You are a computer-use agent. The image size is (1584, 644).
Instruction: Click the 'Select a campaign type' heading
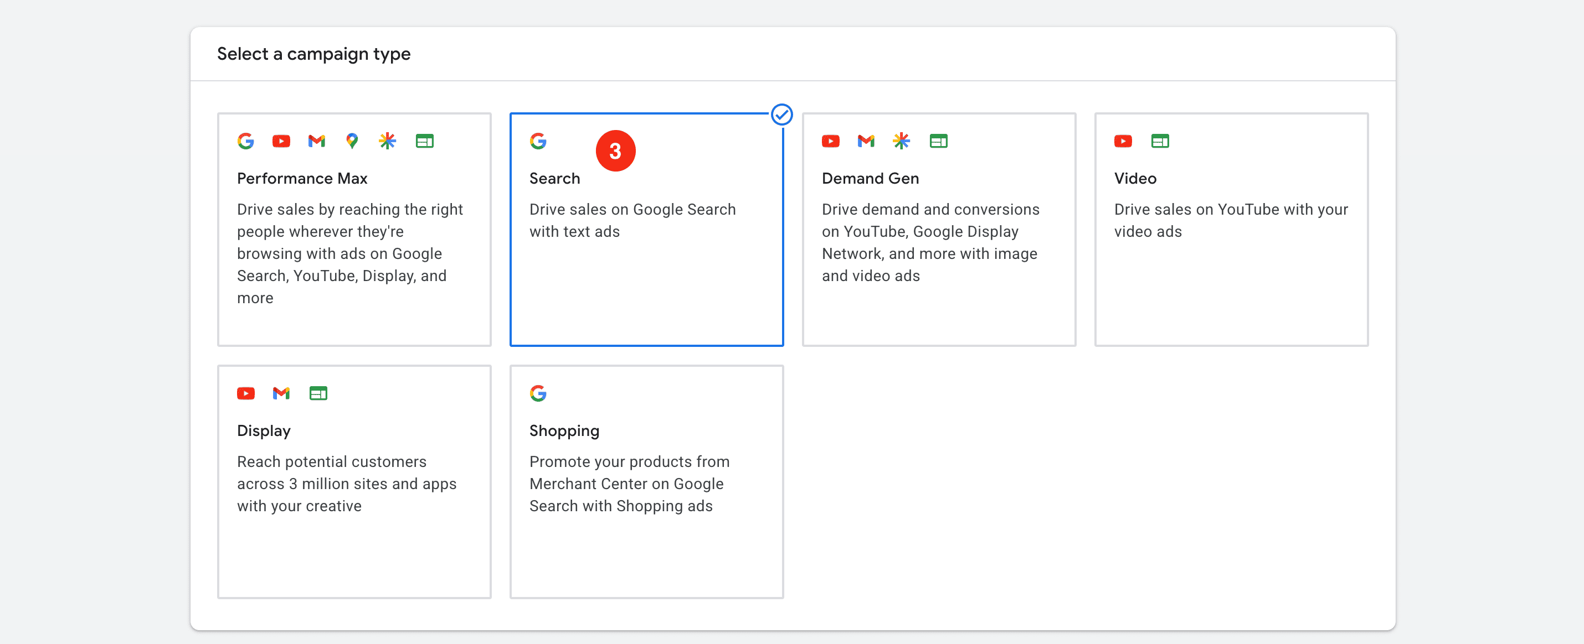tap(313, 54)
